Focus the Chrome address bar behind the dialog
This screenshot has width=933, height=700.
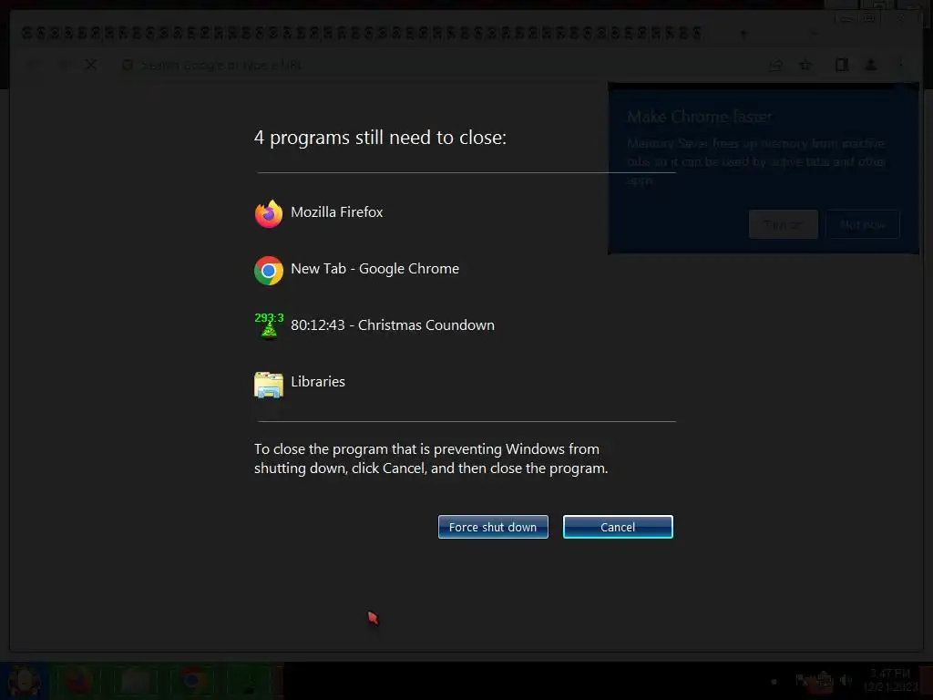(440, 65)
